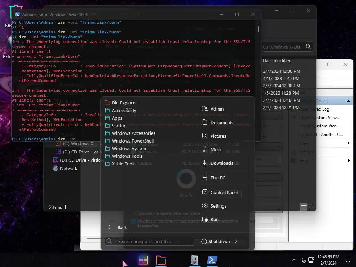
Task: Focus the Search programs and files box
Action: click(149, 241)
